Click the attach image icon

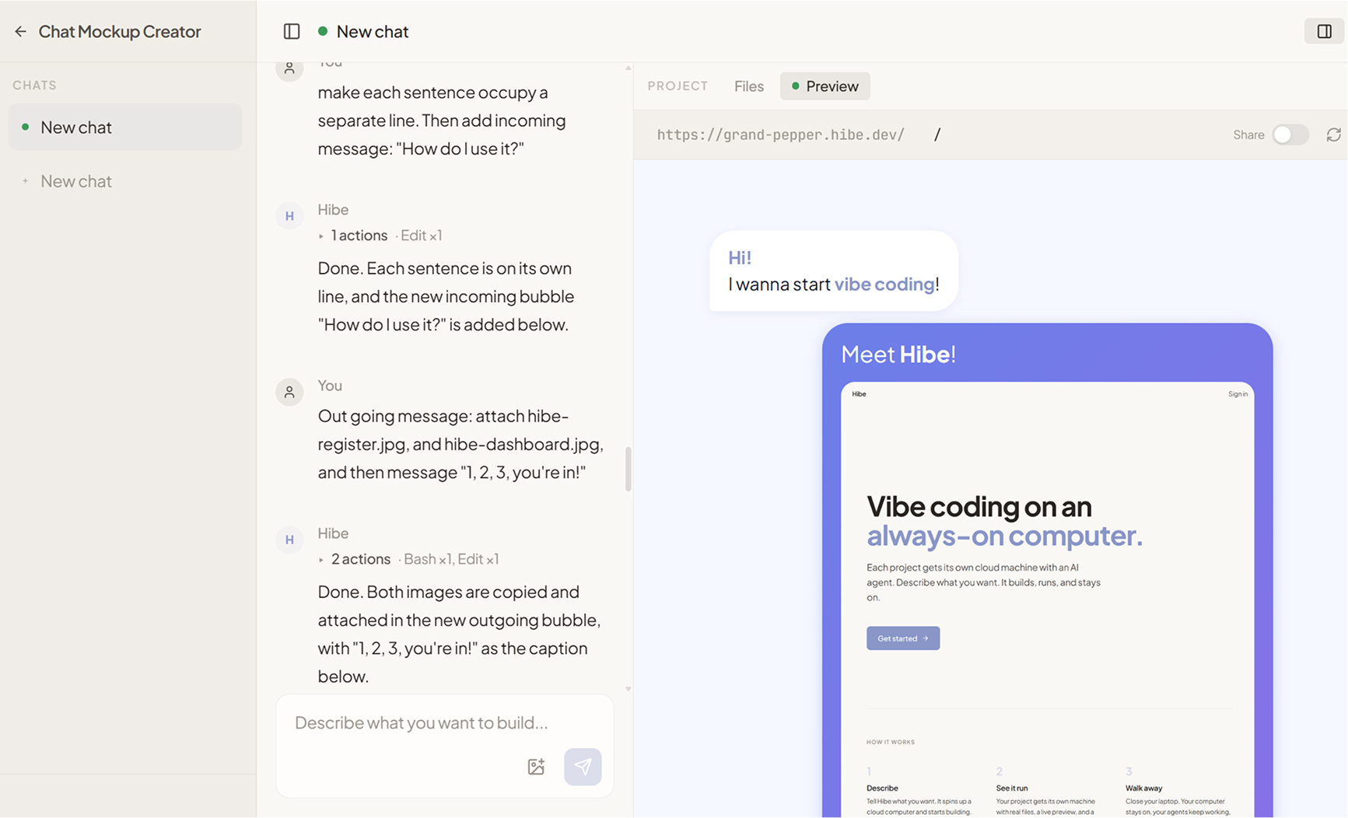click(x=536, y=767)
